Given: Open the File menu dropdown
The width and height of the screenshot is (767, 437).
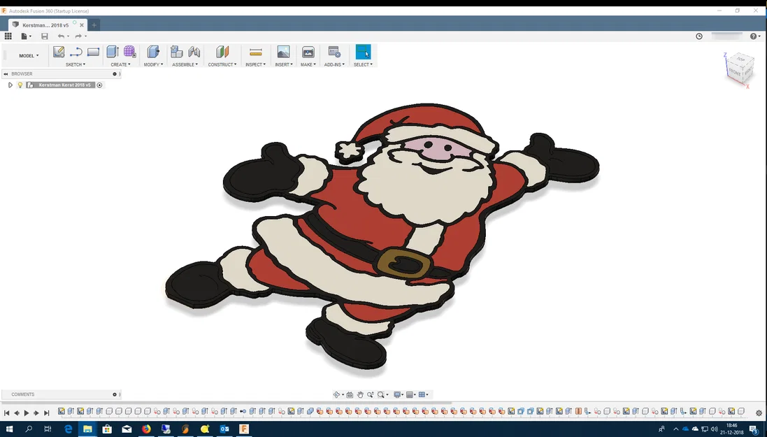Looking at the screenshot, I should tap(26, 36).
